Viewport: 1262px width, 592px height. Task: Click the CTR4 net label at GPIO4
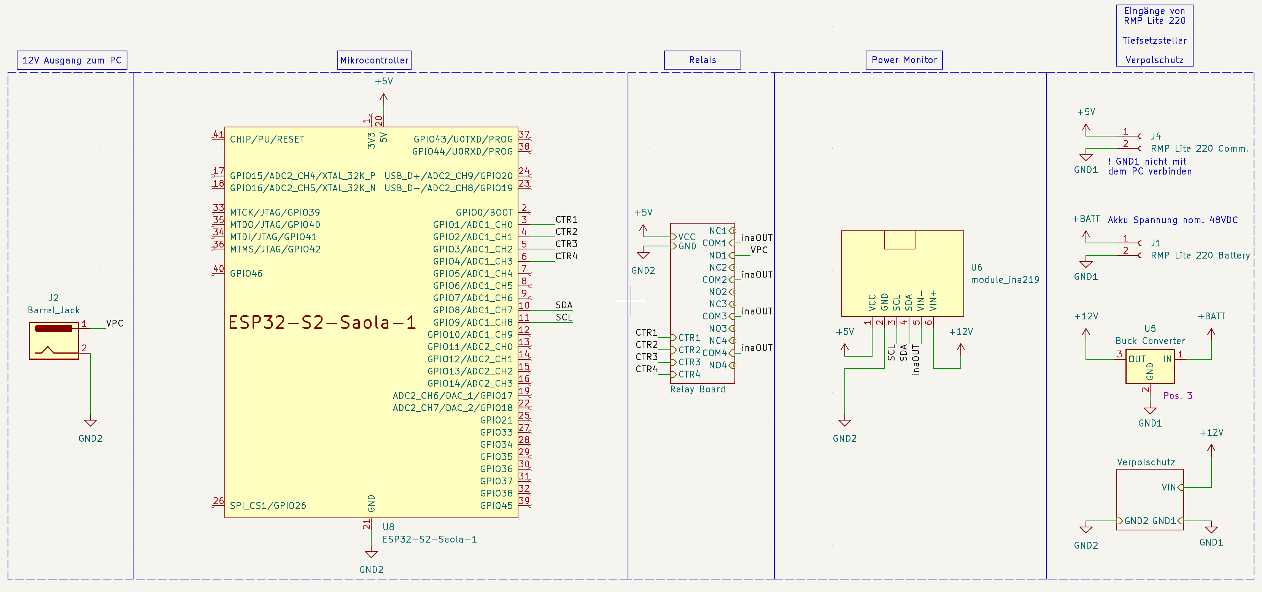(x=566, y=256)
